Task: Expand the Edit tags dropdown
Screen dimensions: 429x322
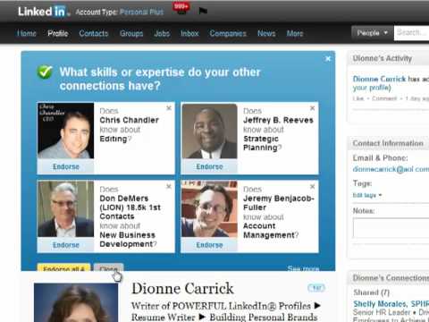Action: [367, 195]
